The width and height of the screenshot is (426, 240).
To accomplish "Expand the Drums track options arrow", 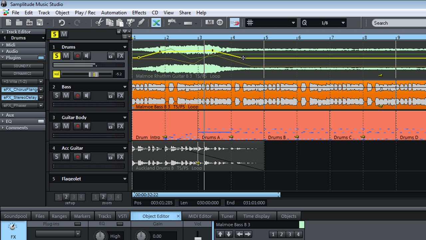I will tap(125, 47).
